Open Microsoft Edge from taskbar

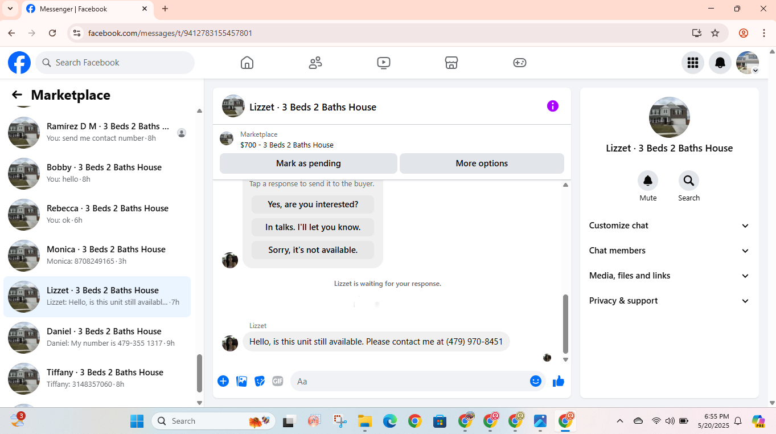(390, 421)
